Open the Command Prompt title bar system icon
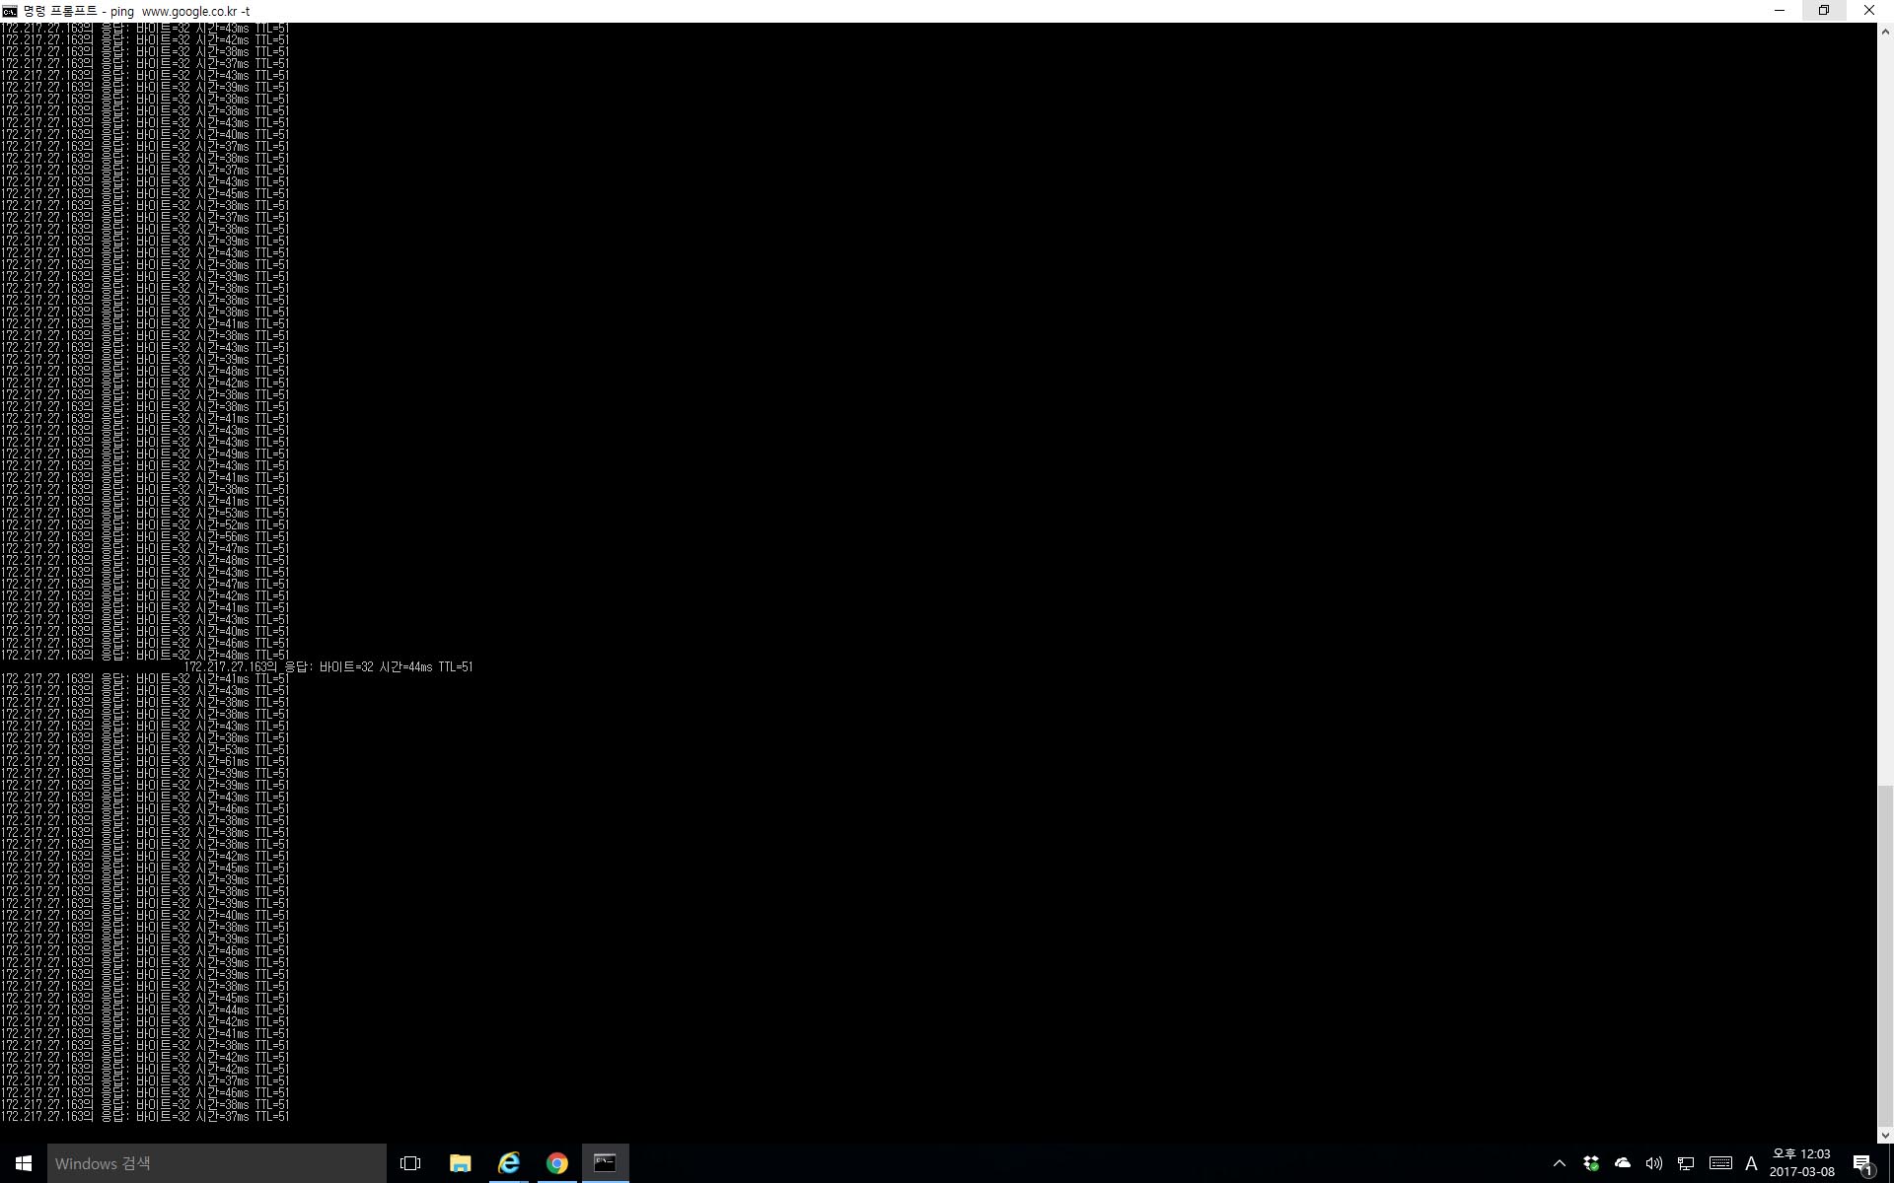The width and height of the screenshot is (1894, 1183). click(10, 11)
